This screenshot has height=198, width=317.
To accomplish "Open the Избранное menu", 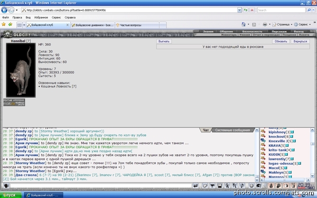I will click(x=41, y=17).
